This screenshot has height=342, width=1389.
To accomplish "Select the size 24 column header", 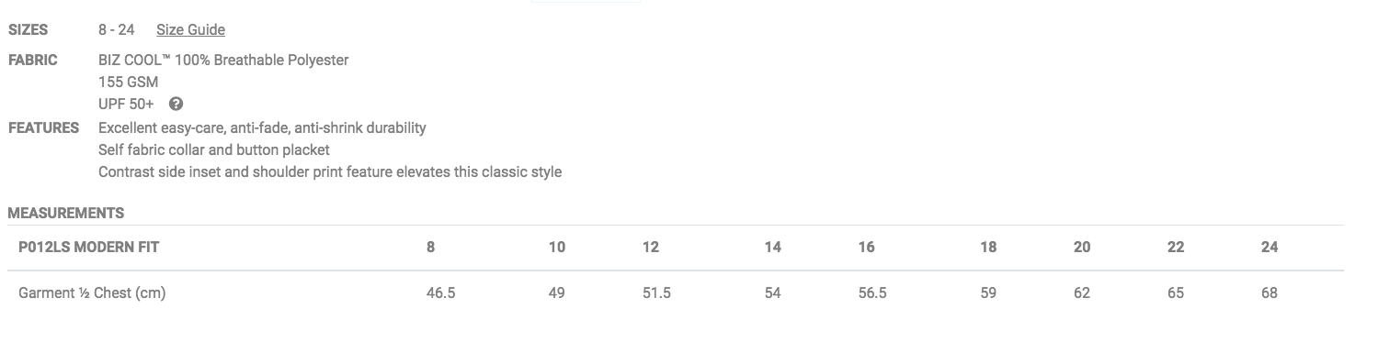I will (1269, 247).
